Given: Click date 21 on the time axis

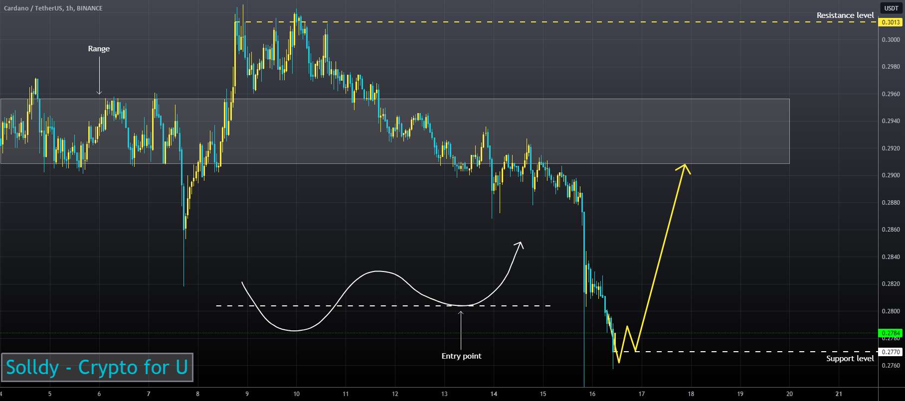Looking at the screenshot, I should point(839,394).
